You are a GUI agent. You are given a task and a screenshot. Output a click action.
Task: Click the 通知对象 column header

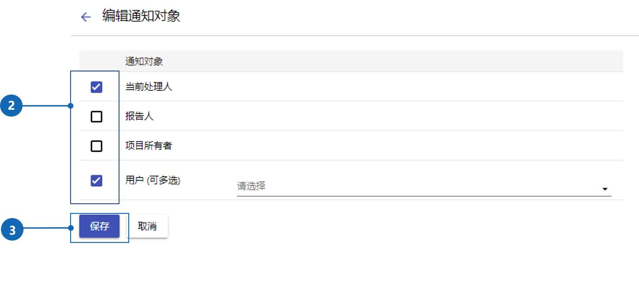(x=143, y=61)
